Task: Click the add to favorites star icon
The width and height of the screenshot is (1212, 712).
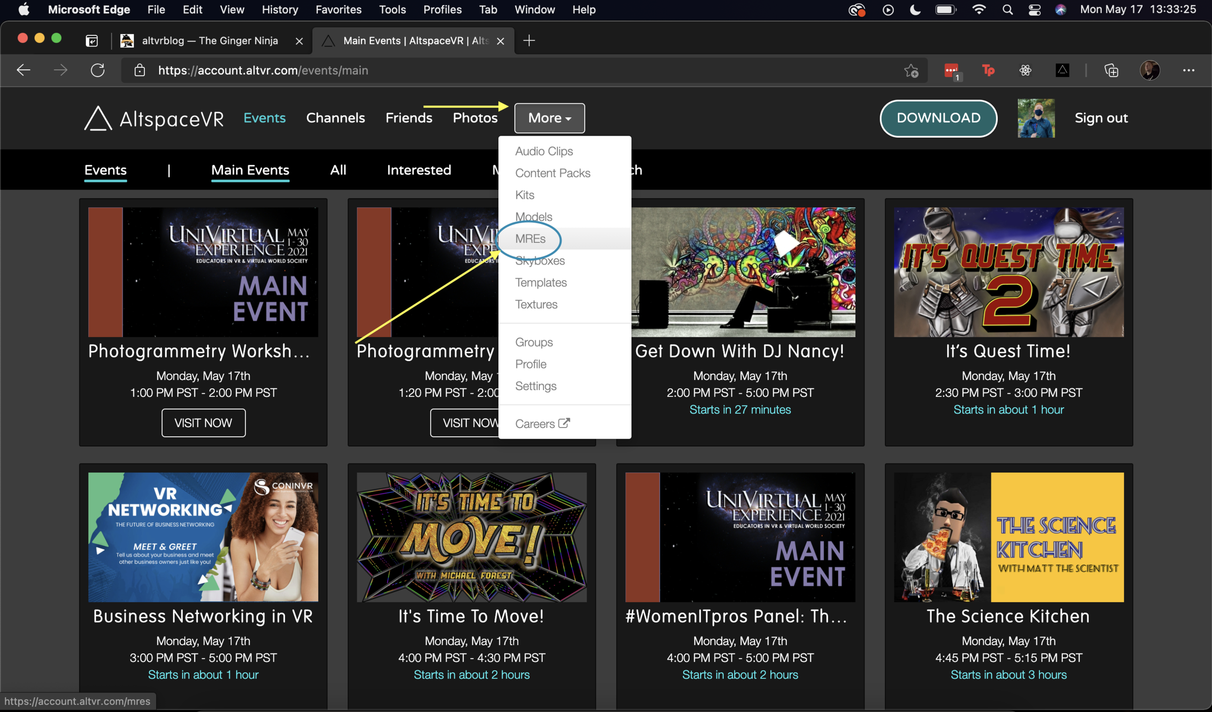Action: point(911,71)
